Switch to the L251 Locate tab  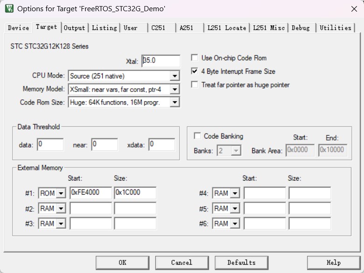coord(227,28)
